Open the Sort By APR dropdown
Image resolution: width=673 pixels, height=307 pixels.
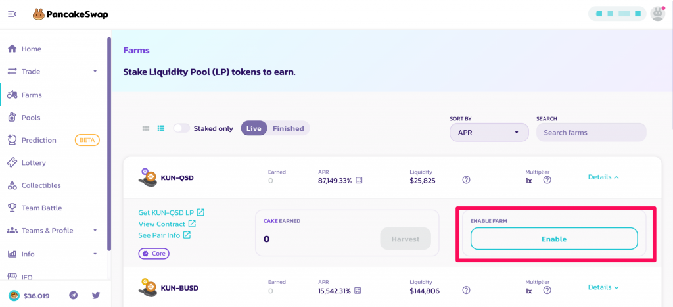tap(489, 133)
